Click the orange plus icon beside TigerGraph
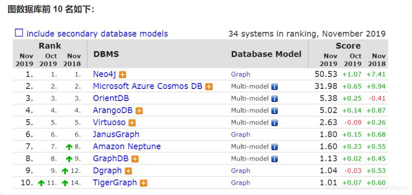This screenshot has width=412, height=195. pyautogui.click(x=143, y=183)
